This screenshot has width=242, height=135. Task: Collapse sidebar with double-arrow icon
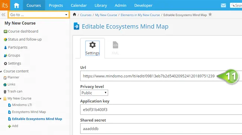click(x=3, y=15)
